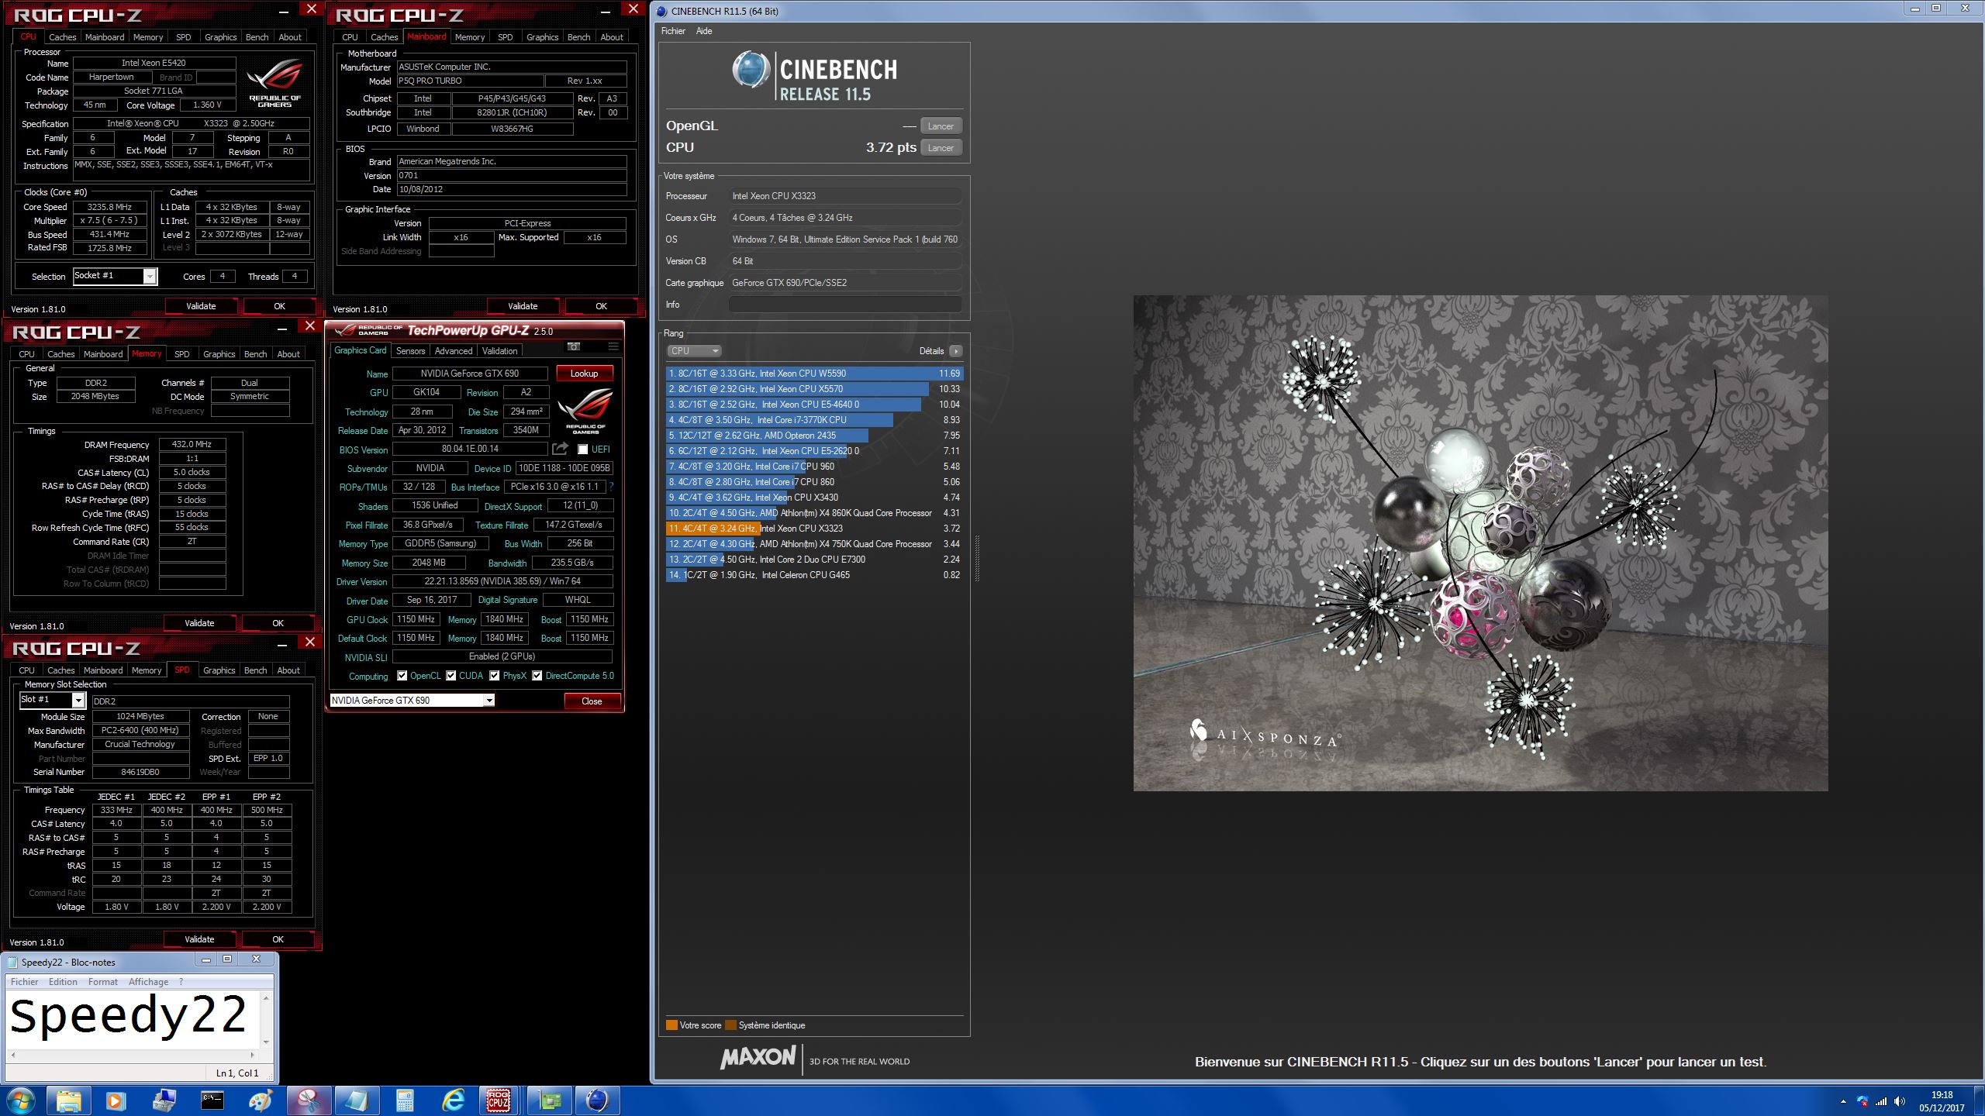This screenshot has width=1985, height=1116.
Task: Expand the Détails arrow in Cinebench ranking
Action: 956,351
